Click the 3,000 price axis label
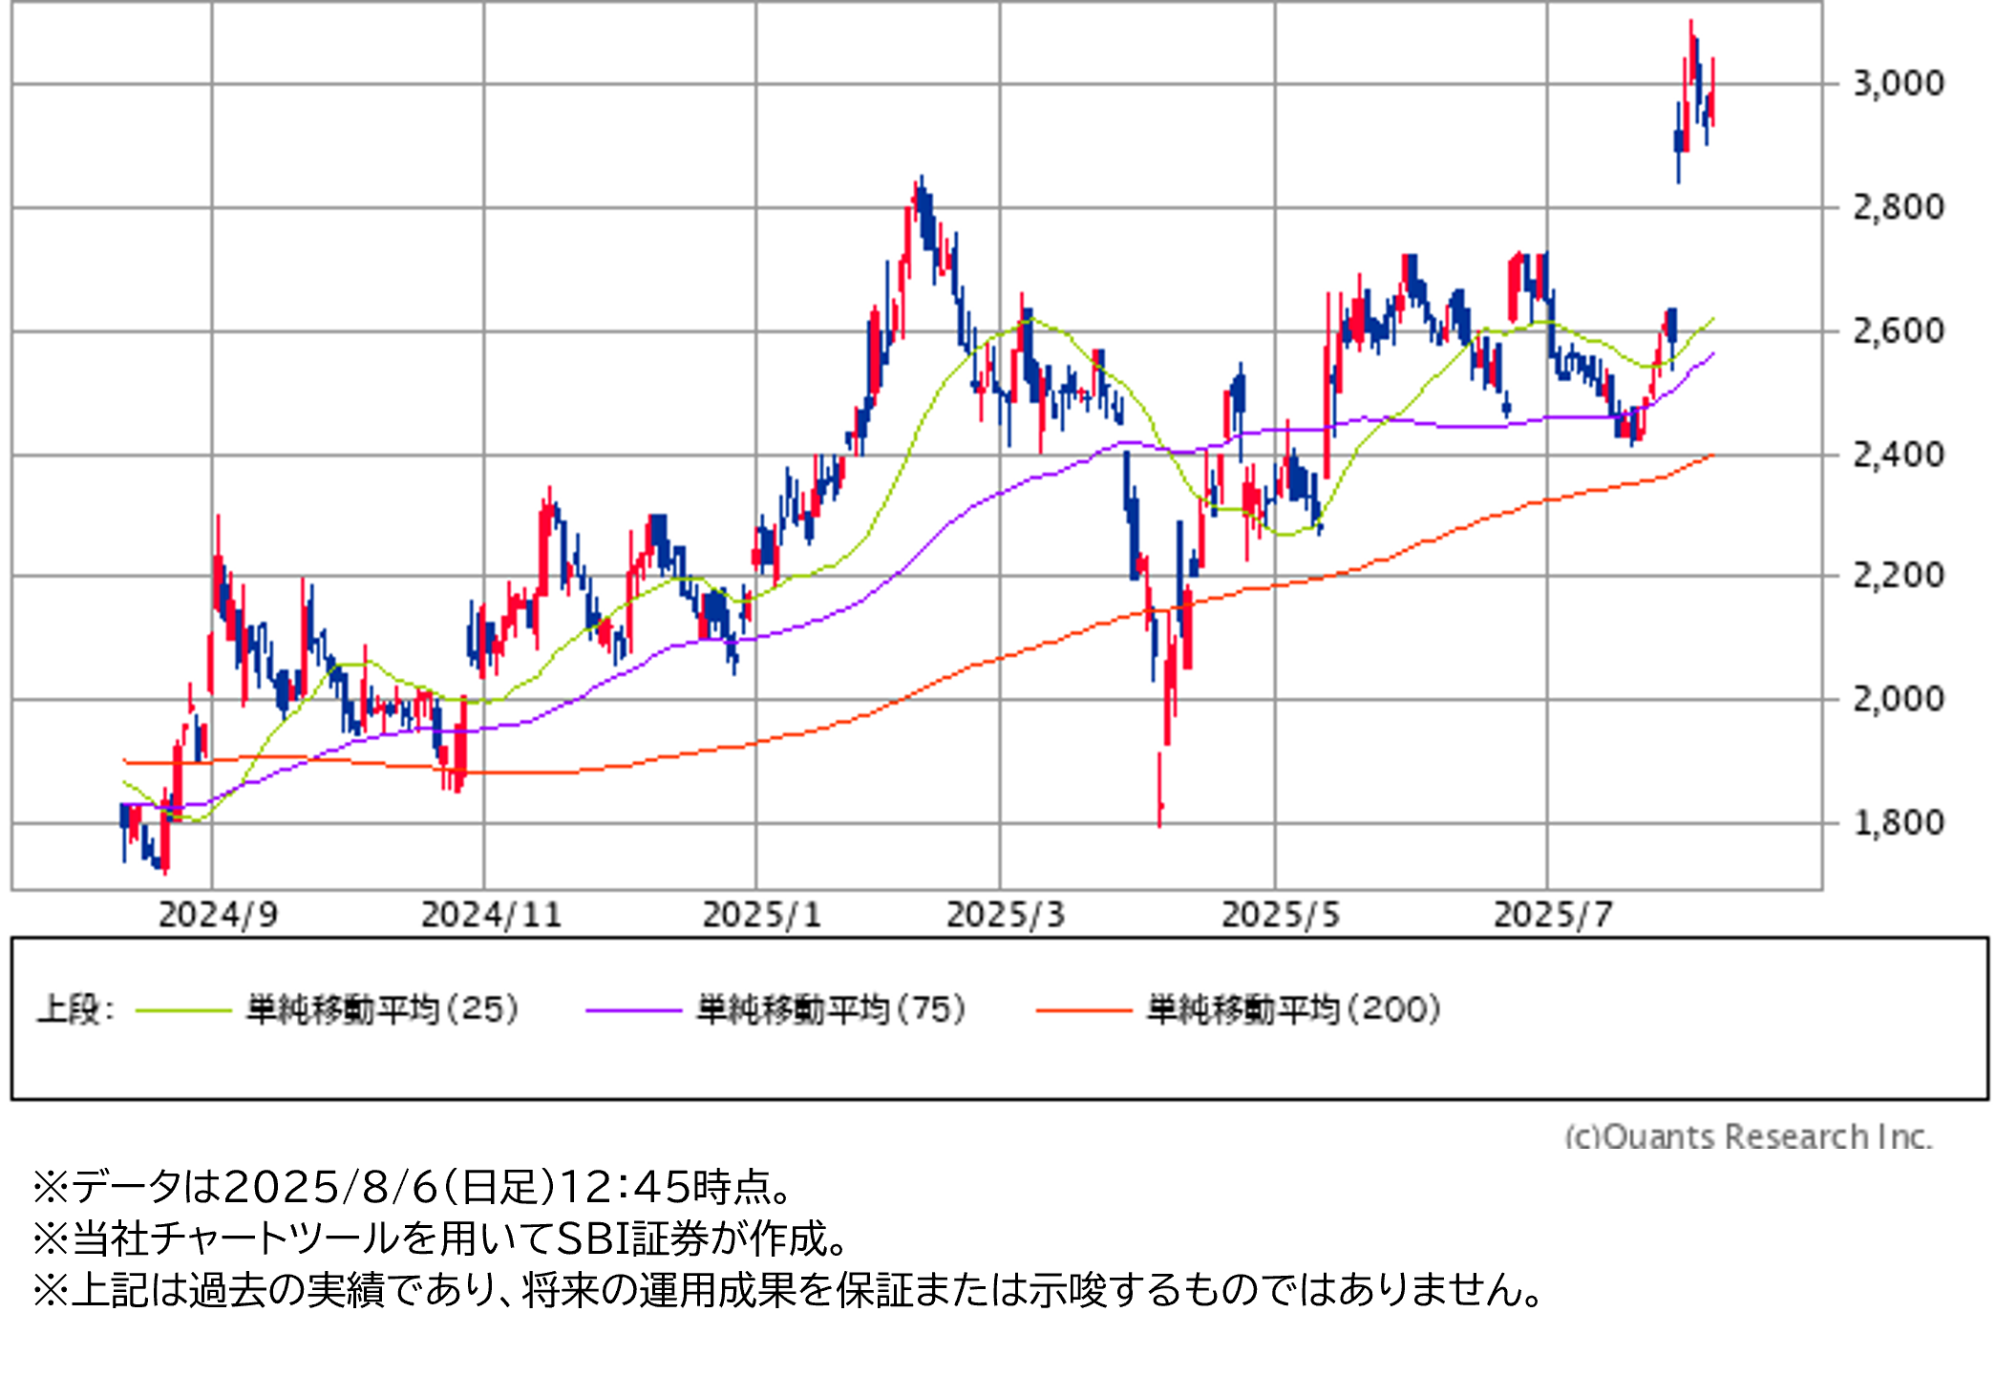 [1897, 84]
